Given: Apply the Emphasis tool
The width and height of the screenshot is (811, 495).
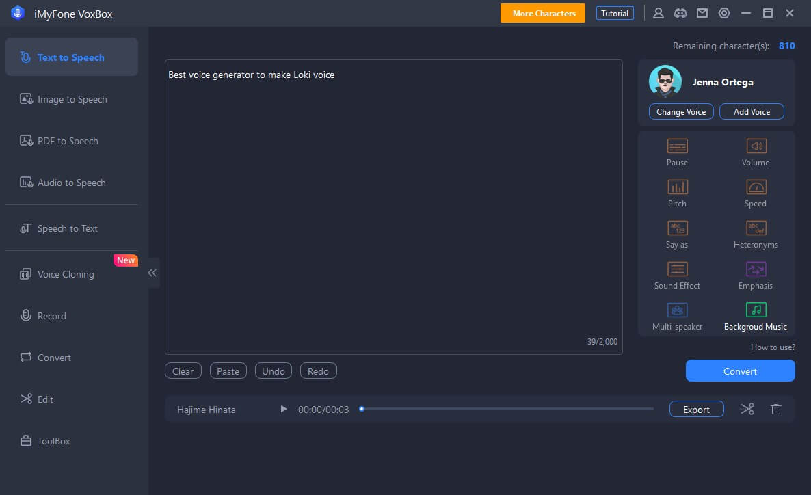Looking at the screenshot, I should pyautogui.click(x=755, y=275).
